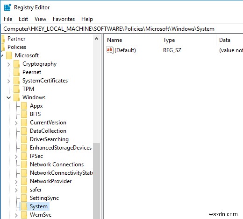
Task: Select the Partner key
Action: click(16, 39)
